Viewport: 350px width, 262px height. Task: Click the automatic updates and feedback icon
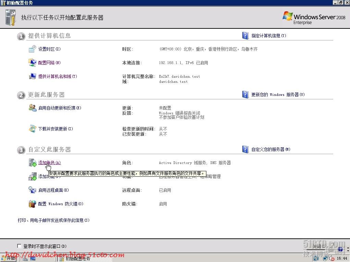tap(32, 108)
